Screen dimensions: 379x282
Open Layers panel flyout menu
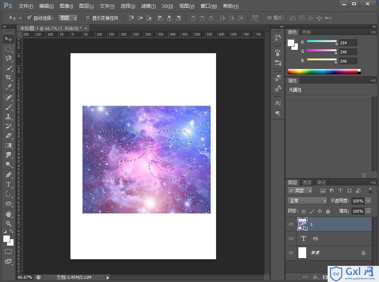click(x=373, y=182)
